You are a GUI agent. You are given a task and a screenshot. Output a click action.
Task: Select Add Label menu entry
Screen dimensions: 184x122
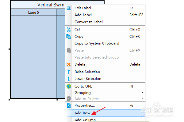click(x=83, y=15)
